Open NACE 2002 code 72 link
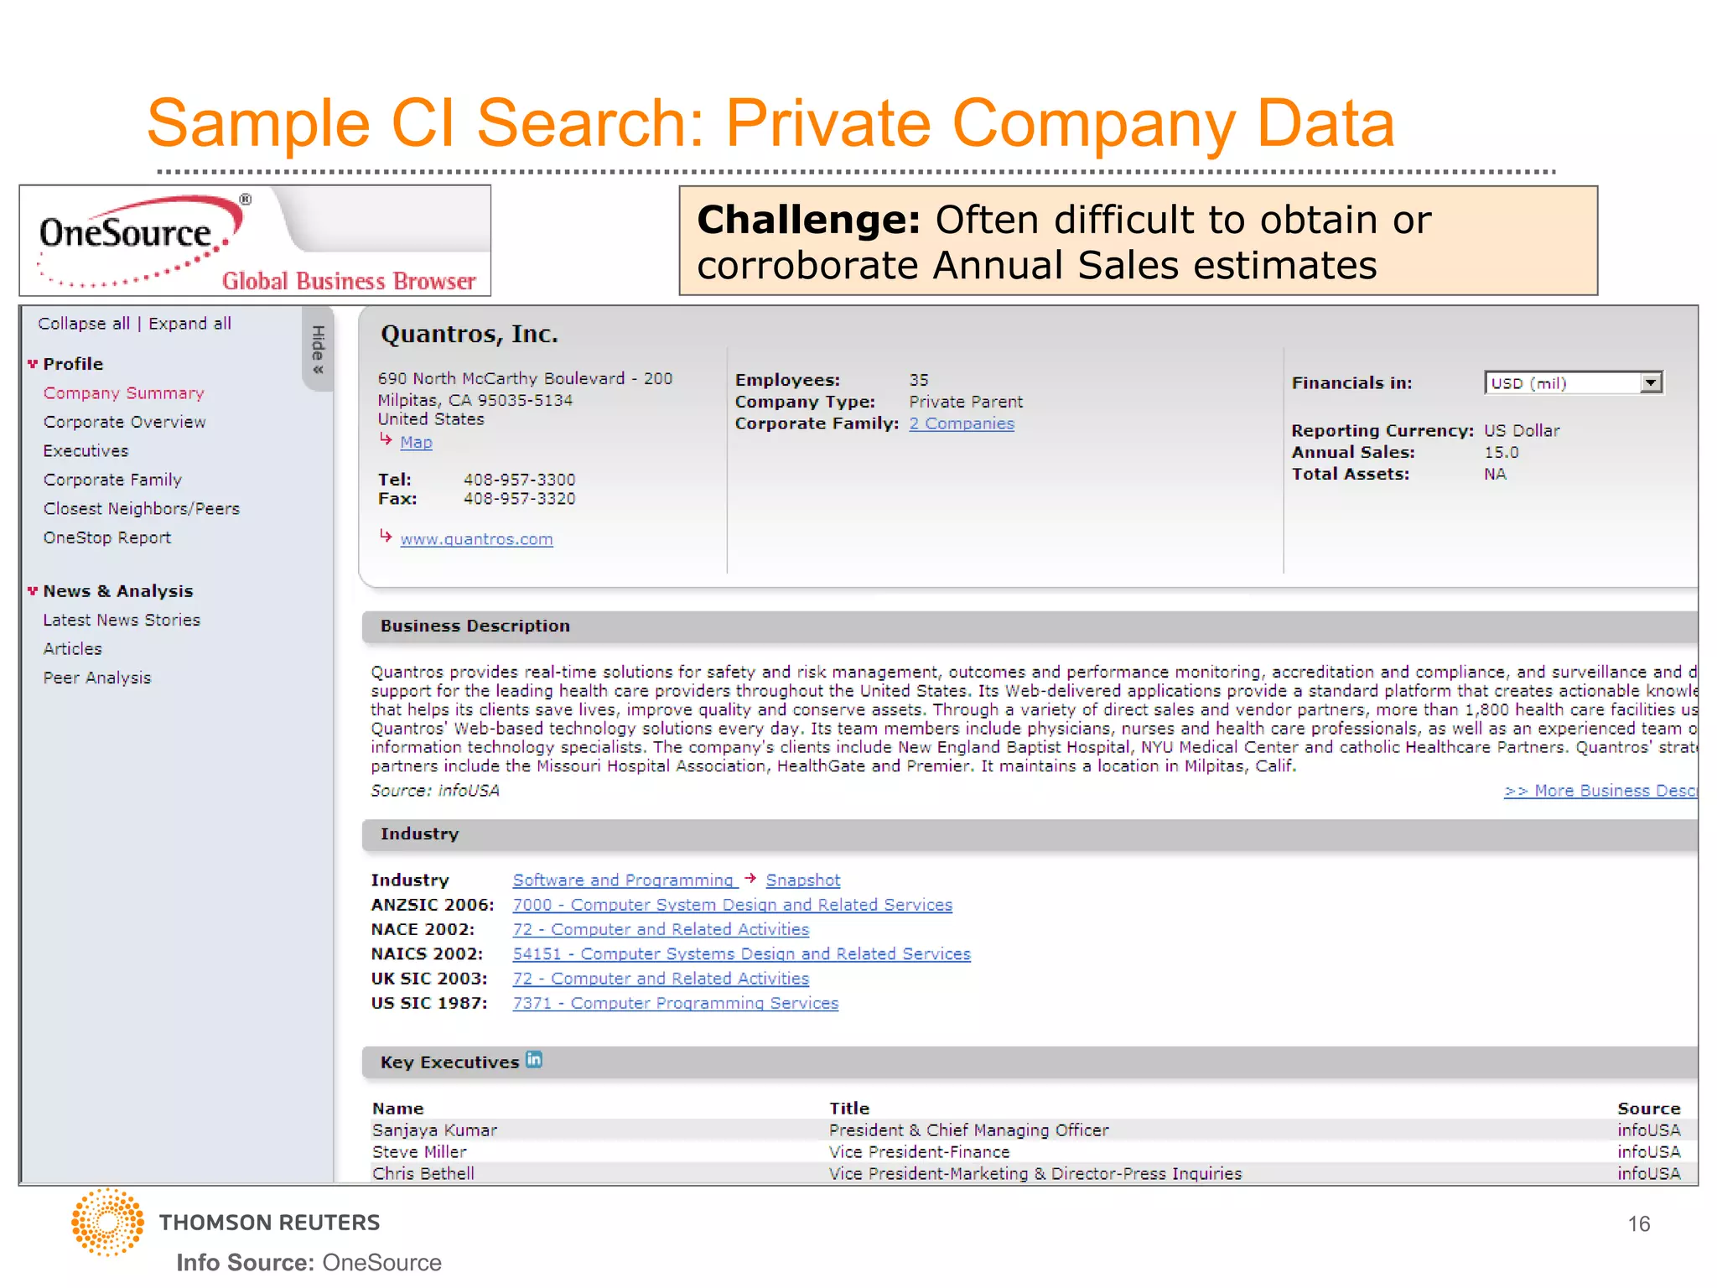Screen dimensions: 1717x1288 pyautogui.click(x=661, y=929)
